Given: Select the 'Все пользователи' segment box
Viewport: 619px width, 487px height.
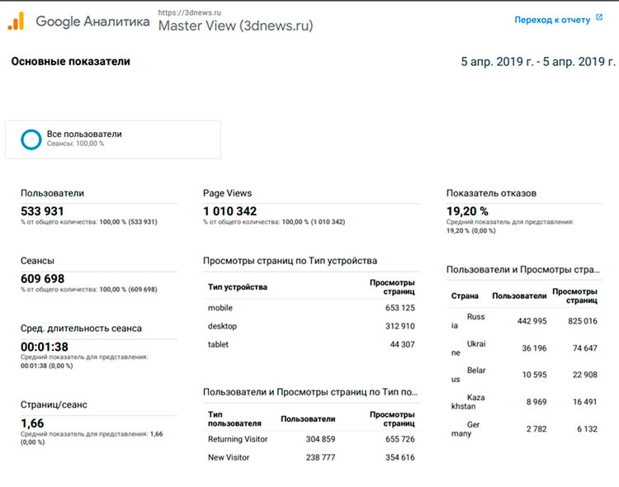Looking at the screenshot, I should tap(113, 139).
